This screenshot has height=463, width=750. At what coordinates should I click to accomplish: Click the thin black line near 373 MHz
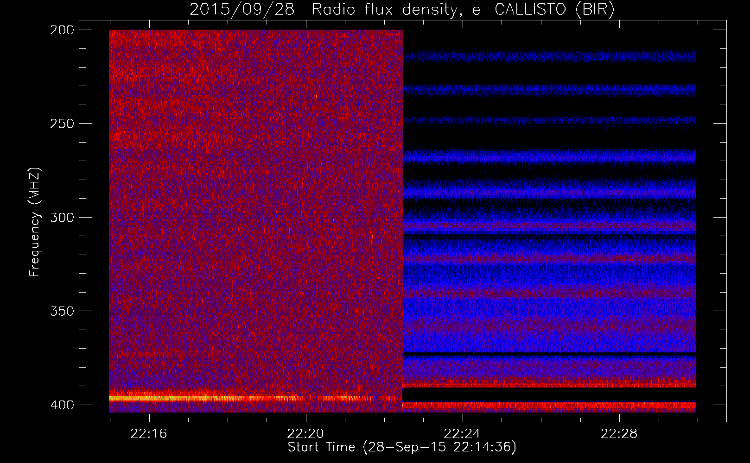pos(549,354)
